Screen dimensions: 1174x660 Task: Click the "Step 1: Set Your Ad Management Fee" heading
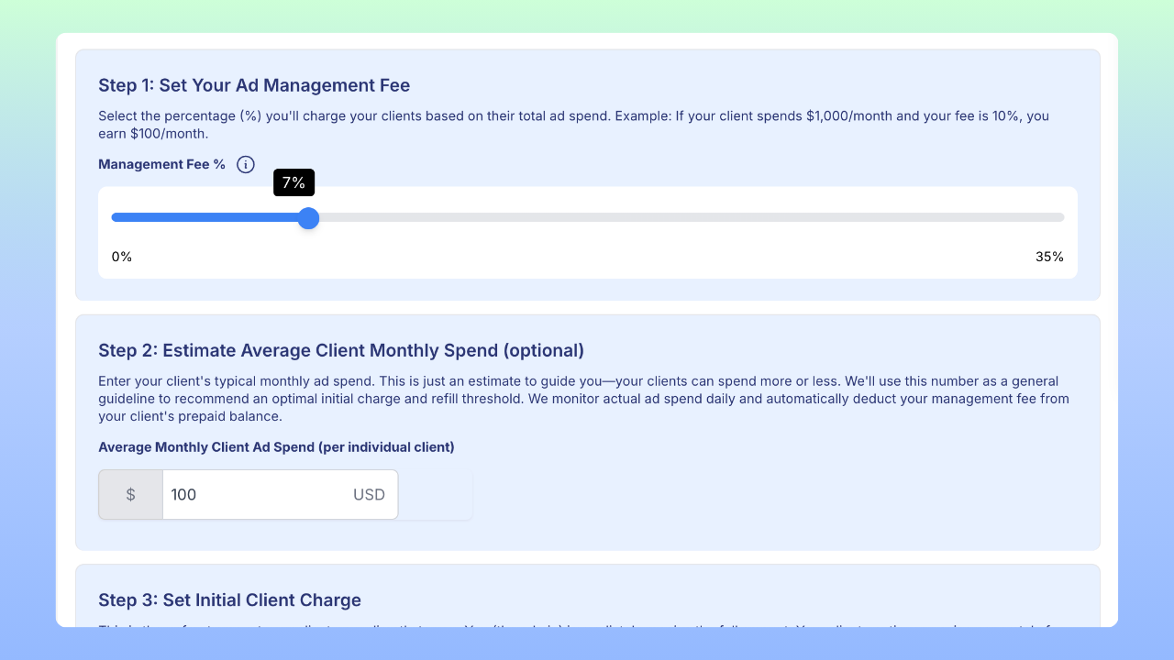pyautogui.click(x=254, y=85)
